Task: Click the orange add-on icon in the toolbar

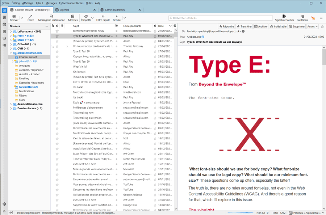Action: (x=313, y=18)
